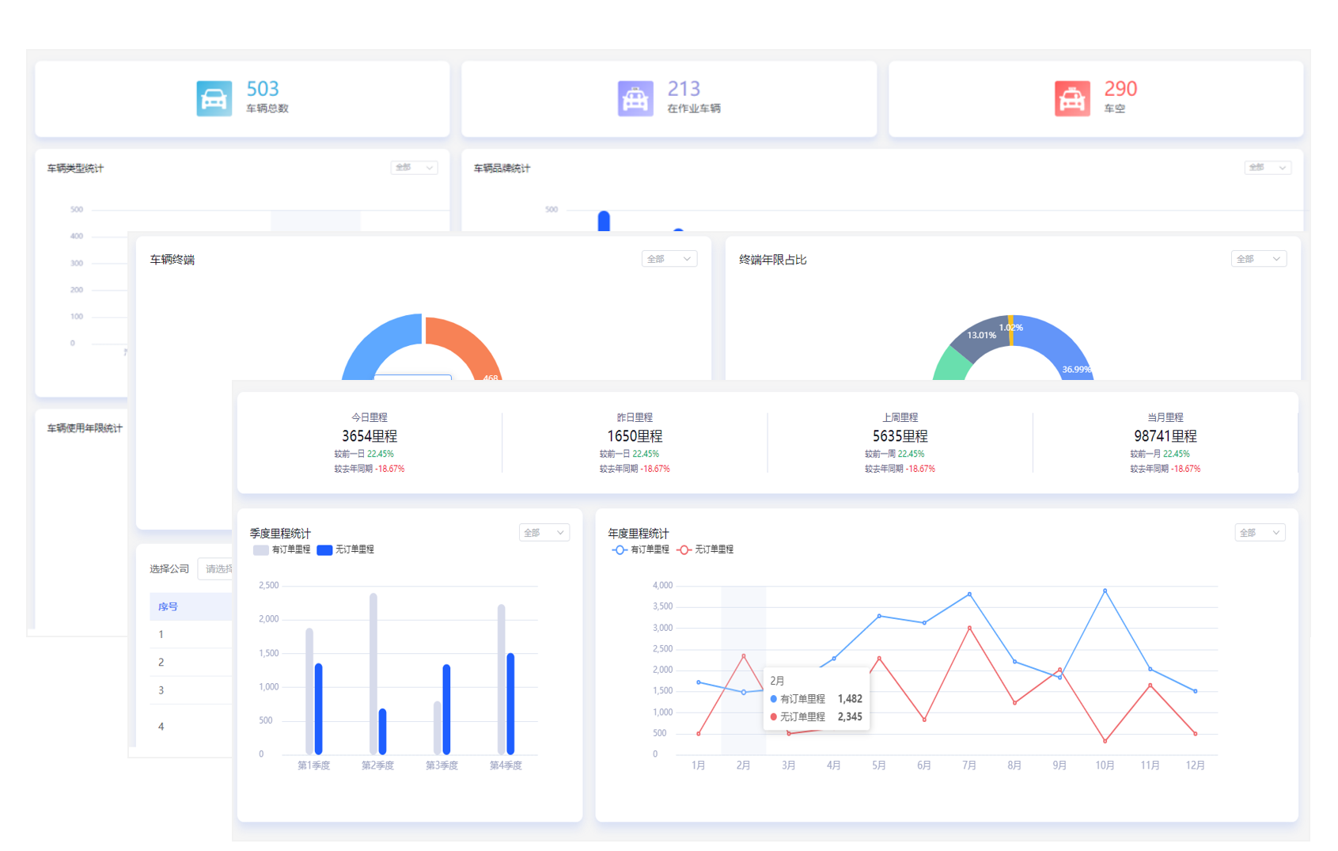Click the 第3季度 axis label

click(442, 766)
